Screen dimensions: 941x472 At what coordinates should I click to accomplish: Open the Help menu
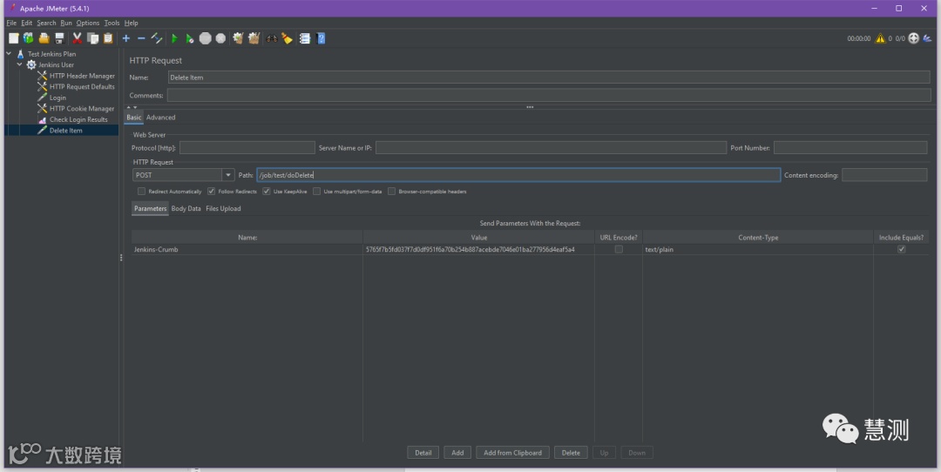point(131,23)
